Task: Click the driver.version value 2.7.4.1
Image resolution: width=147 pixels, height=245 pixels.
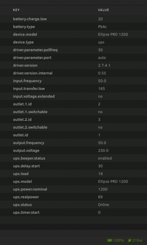Action: [104, 65]
